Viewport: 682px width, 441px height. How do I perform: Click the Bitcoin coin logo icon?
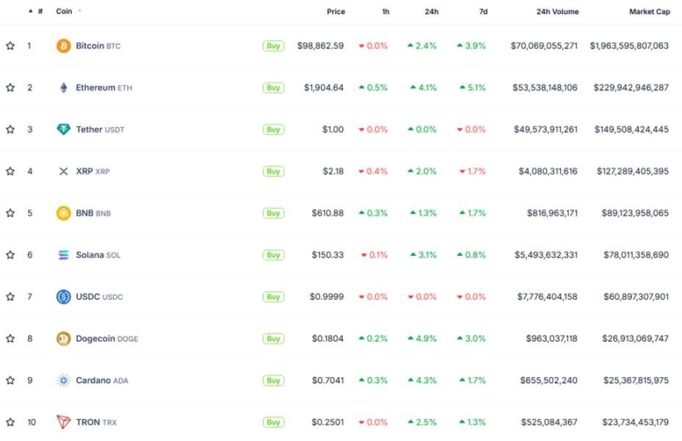click(x=64, y=46)
